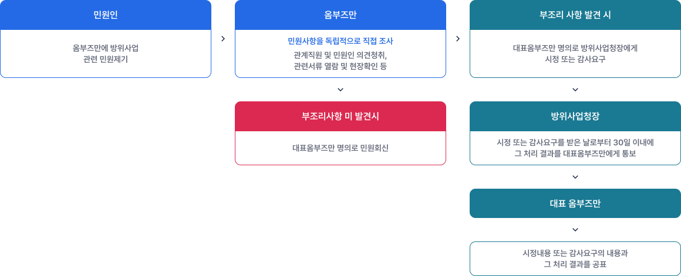681x276 pixels.
Task: Click the right arrow after 민원인 box
Action: tap(223, 39)
